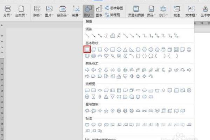
Task: Click the 基本形状 category label
Action: pyautogui.click(x=92, y=43)
